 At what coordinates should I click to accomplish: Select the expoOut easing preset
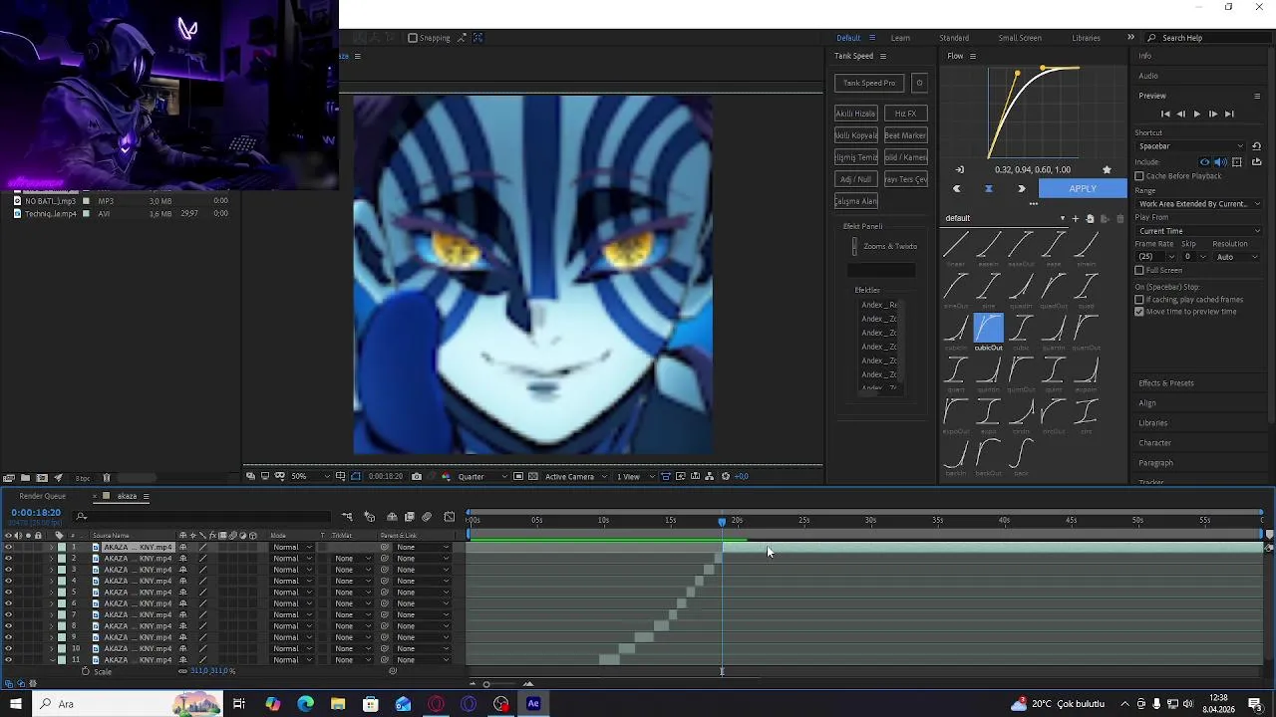click(x=955, y=411)
